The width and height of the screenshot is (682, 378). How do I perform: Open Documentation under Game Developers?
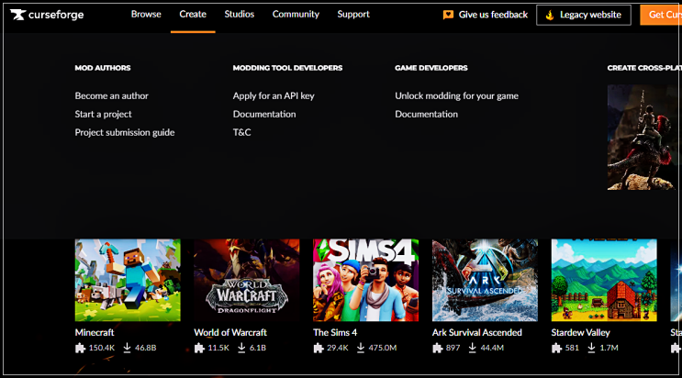tap(426, 114)
